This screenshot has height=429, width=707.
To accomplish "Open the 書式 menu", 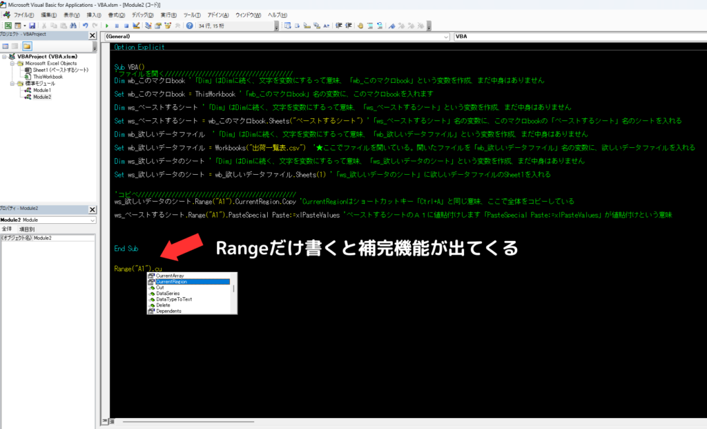I will point(116,15).
